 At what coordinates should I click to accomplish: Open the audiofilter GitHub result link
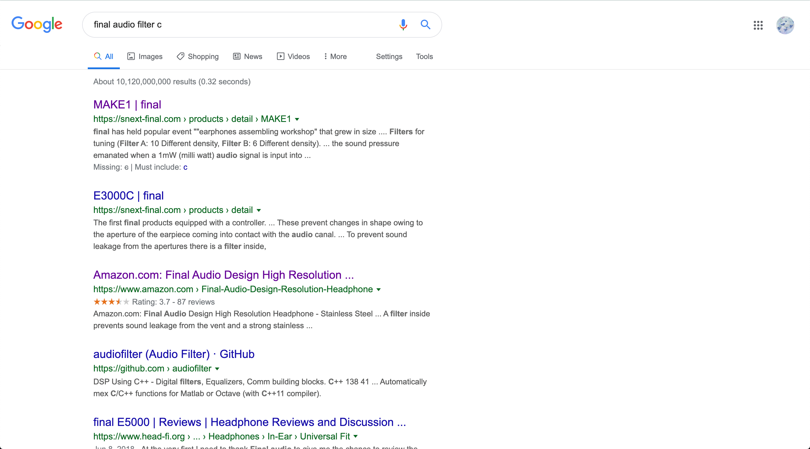(x=174, y=354)
